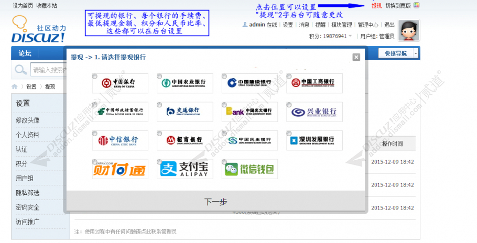Viewport: 477px width, 243px height.
Task: Open 模块管理 link
Action: (342, 25)
